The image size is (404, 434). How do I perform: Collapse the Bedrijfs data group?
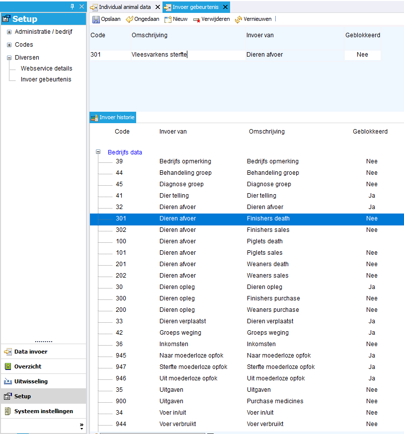98,151
